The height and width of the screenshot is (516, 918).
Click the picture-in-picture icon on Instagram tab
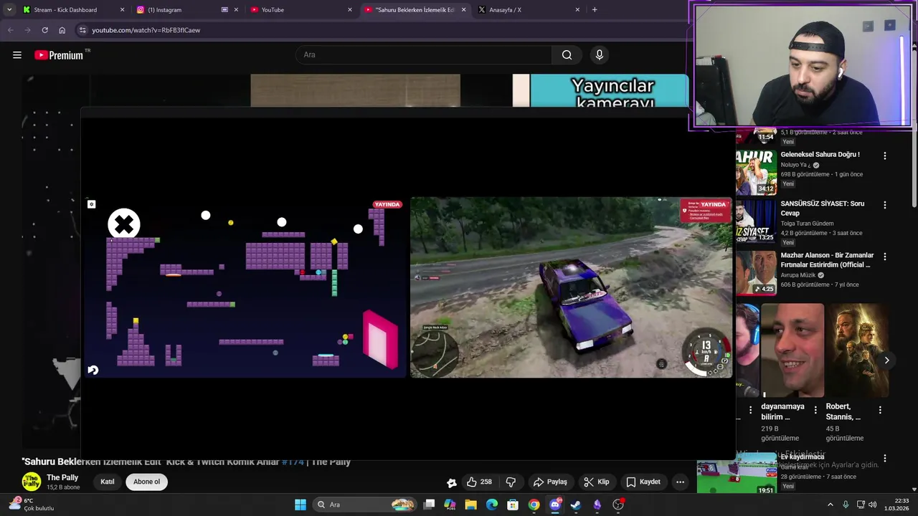point(224,10)
